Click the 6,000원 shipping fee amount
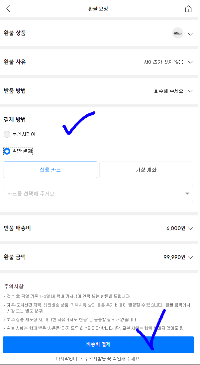The image size is (200, 365). click(175, 228)
